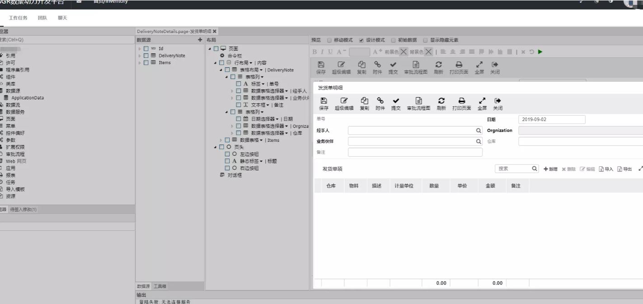Viewport: 643px width, 304px height.
Task: Click 全屏 fullscreen icon in the dialog
Action: [x=482, y=101]
